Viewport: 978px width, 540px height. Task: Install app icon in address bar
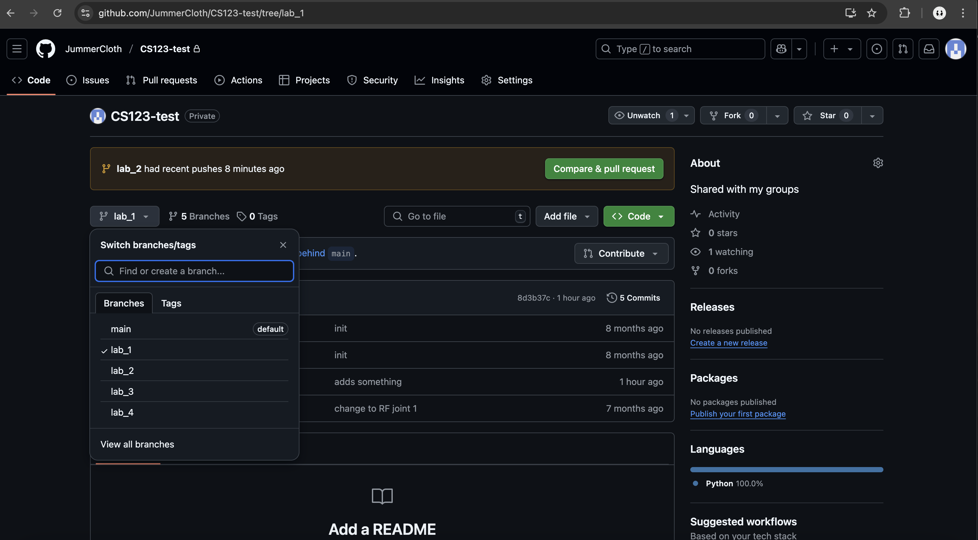pos(850,13)
